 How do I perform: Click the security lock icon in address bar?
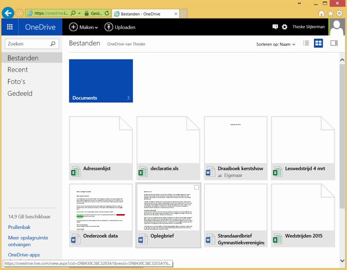pyautogui.click(x=86, y=13)
